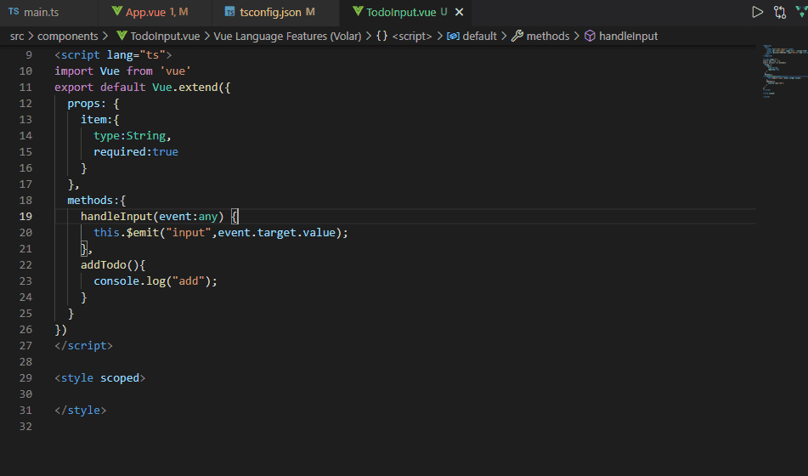Expand the components breadcrumb folder
Screen dimensions: 808x476
coord(67,36)
